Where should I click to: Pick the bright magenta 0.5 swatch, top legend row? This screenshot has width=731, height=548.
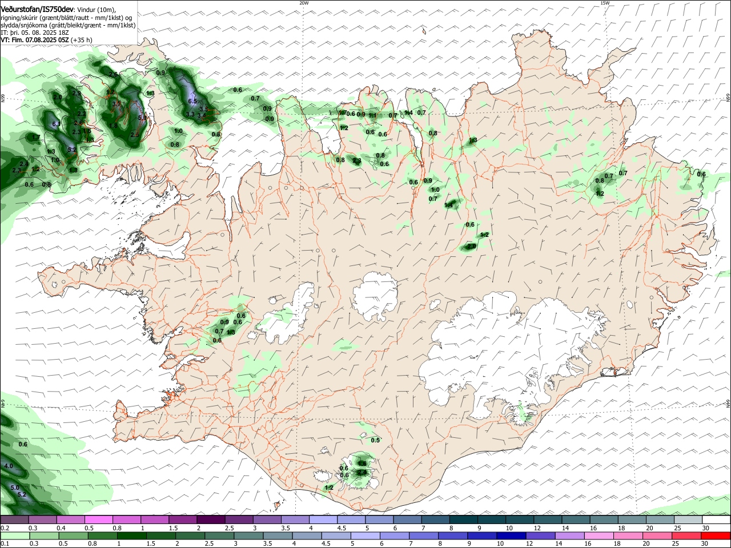(x=98, y=519)
